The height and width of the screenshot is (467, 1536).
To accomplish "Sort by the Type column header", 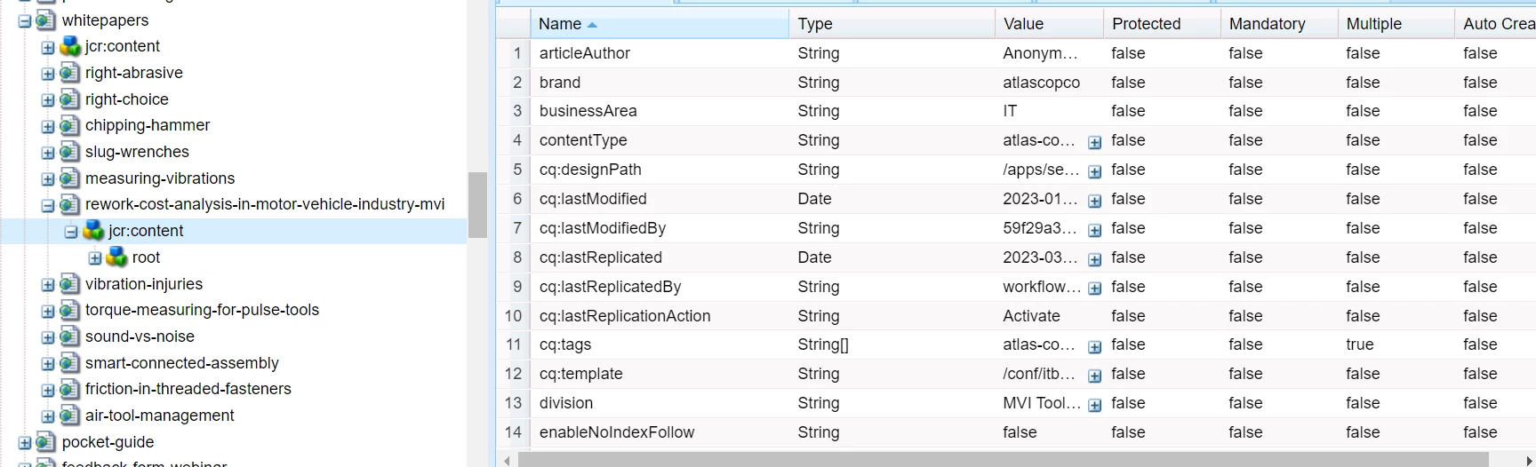I will (892, 24).
